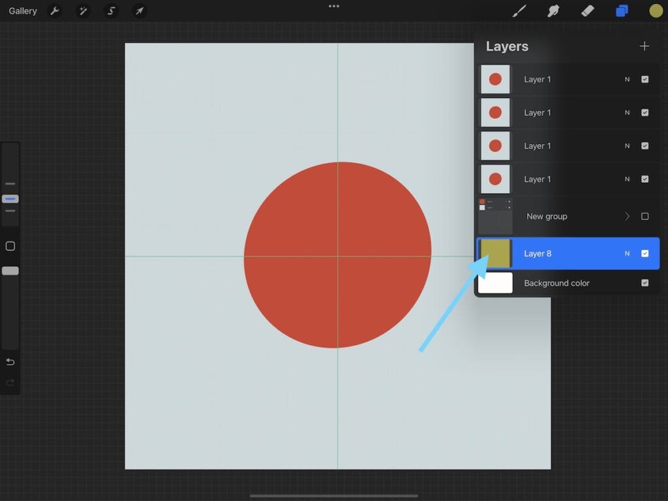Screen dimensions: 668x501
Task: Add a new layer with plus icon
Action: click(x=645, y=46)
